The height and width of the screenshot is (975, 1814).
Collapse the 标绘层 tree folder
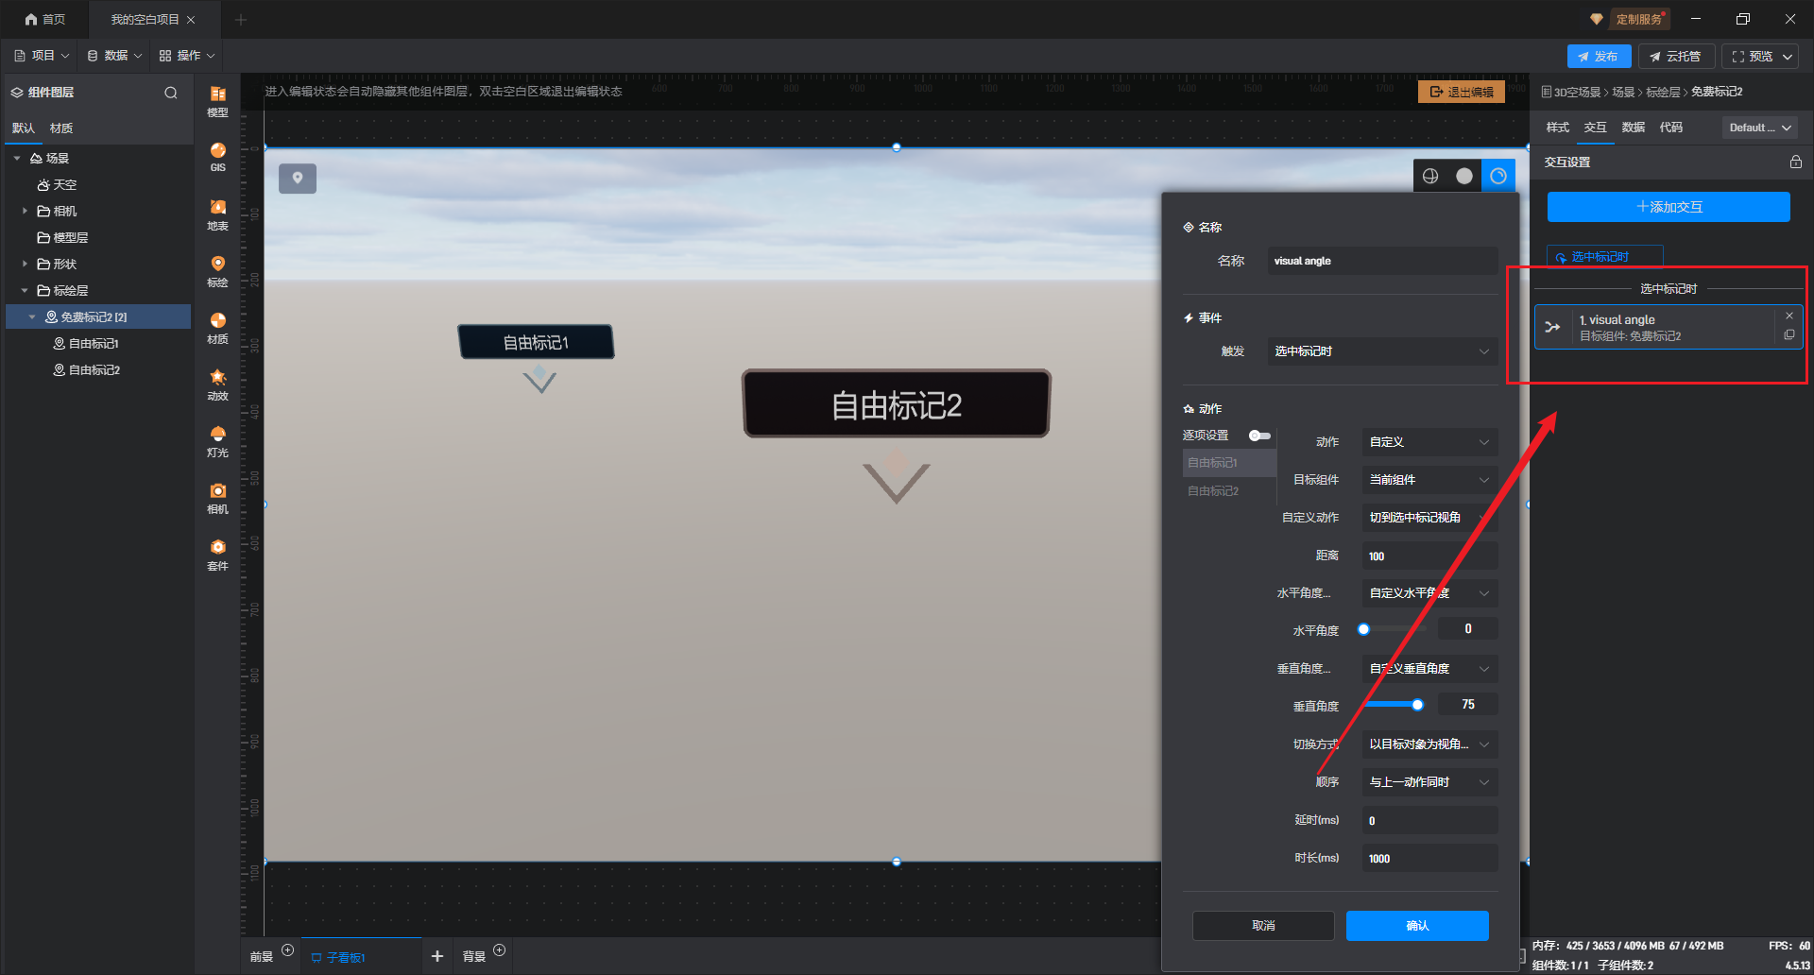(25, 291)
